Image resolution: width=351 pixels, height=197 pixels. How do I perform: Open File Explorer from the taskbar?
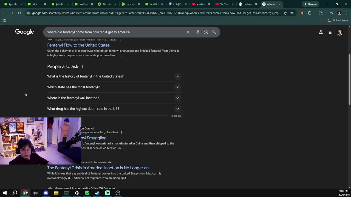pyautogui.click(x=56, y=193)
